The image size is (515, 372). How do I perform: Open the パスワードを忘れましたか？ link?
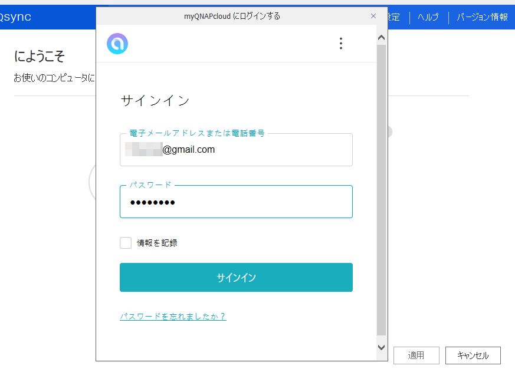pyautogui.click(x=173, y=316)
